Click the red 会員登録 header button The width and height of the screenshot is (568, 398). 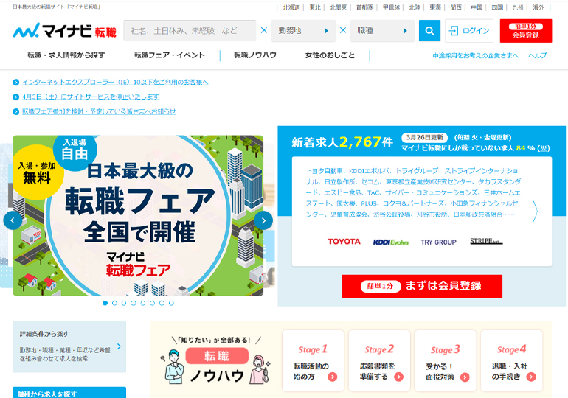point(526,31)
